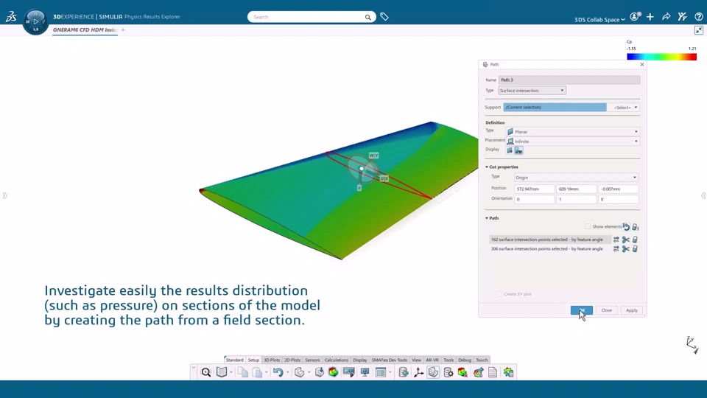707x398 pixels.
Task: Switch to the 2D Plots tab
Action: click(292, 360)
